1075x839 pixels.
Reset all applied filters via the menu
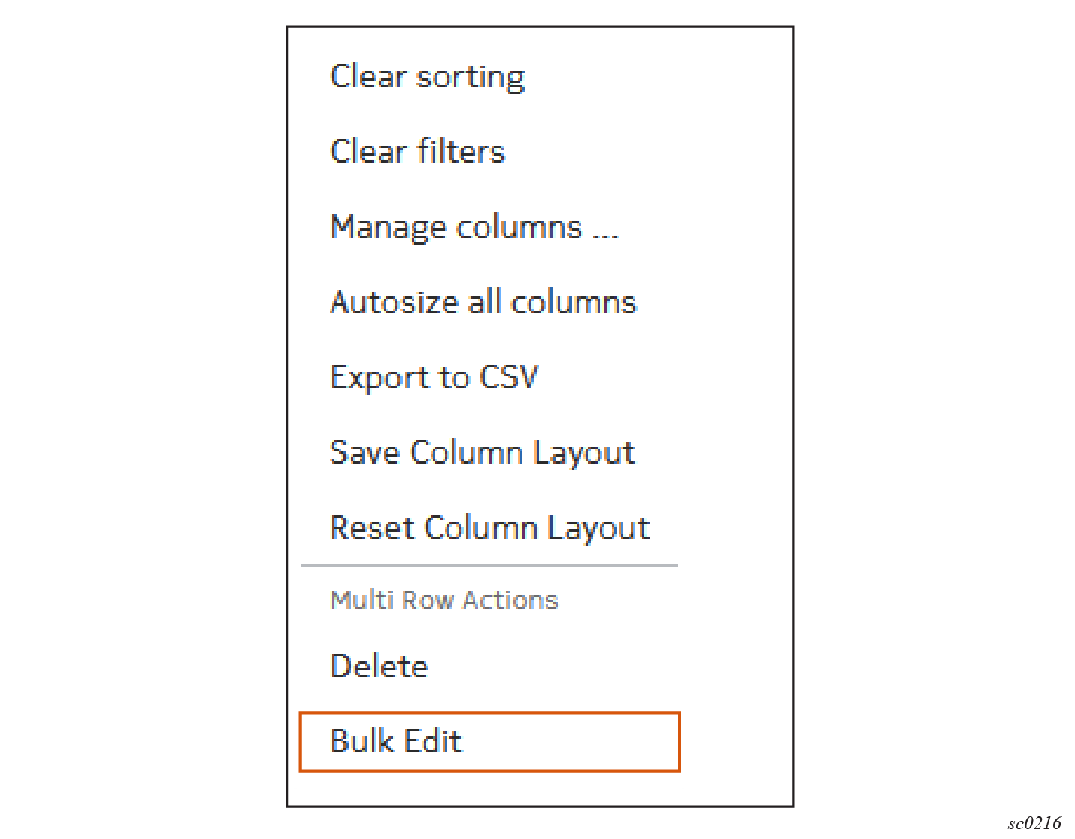coord(417,152)
